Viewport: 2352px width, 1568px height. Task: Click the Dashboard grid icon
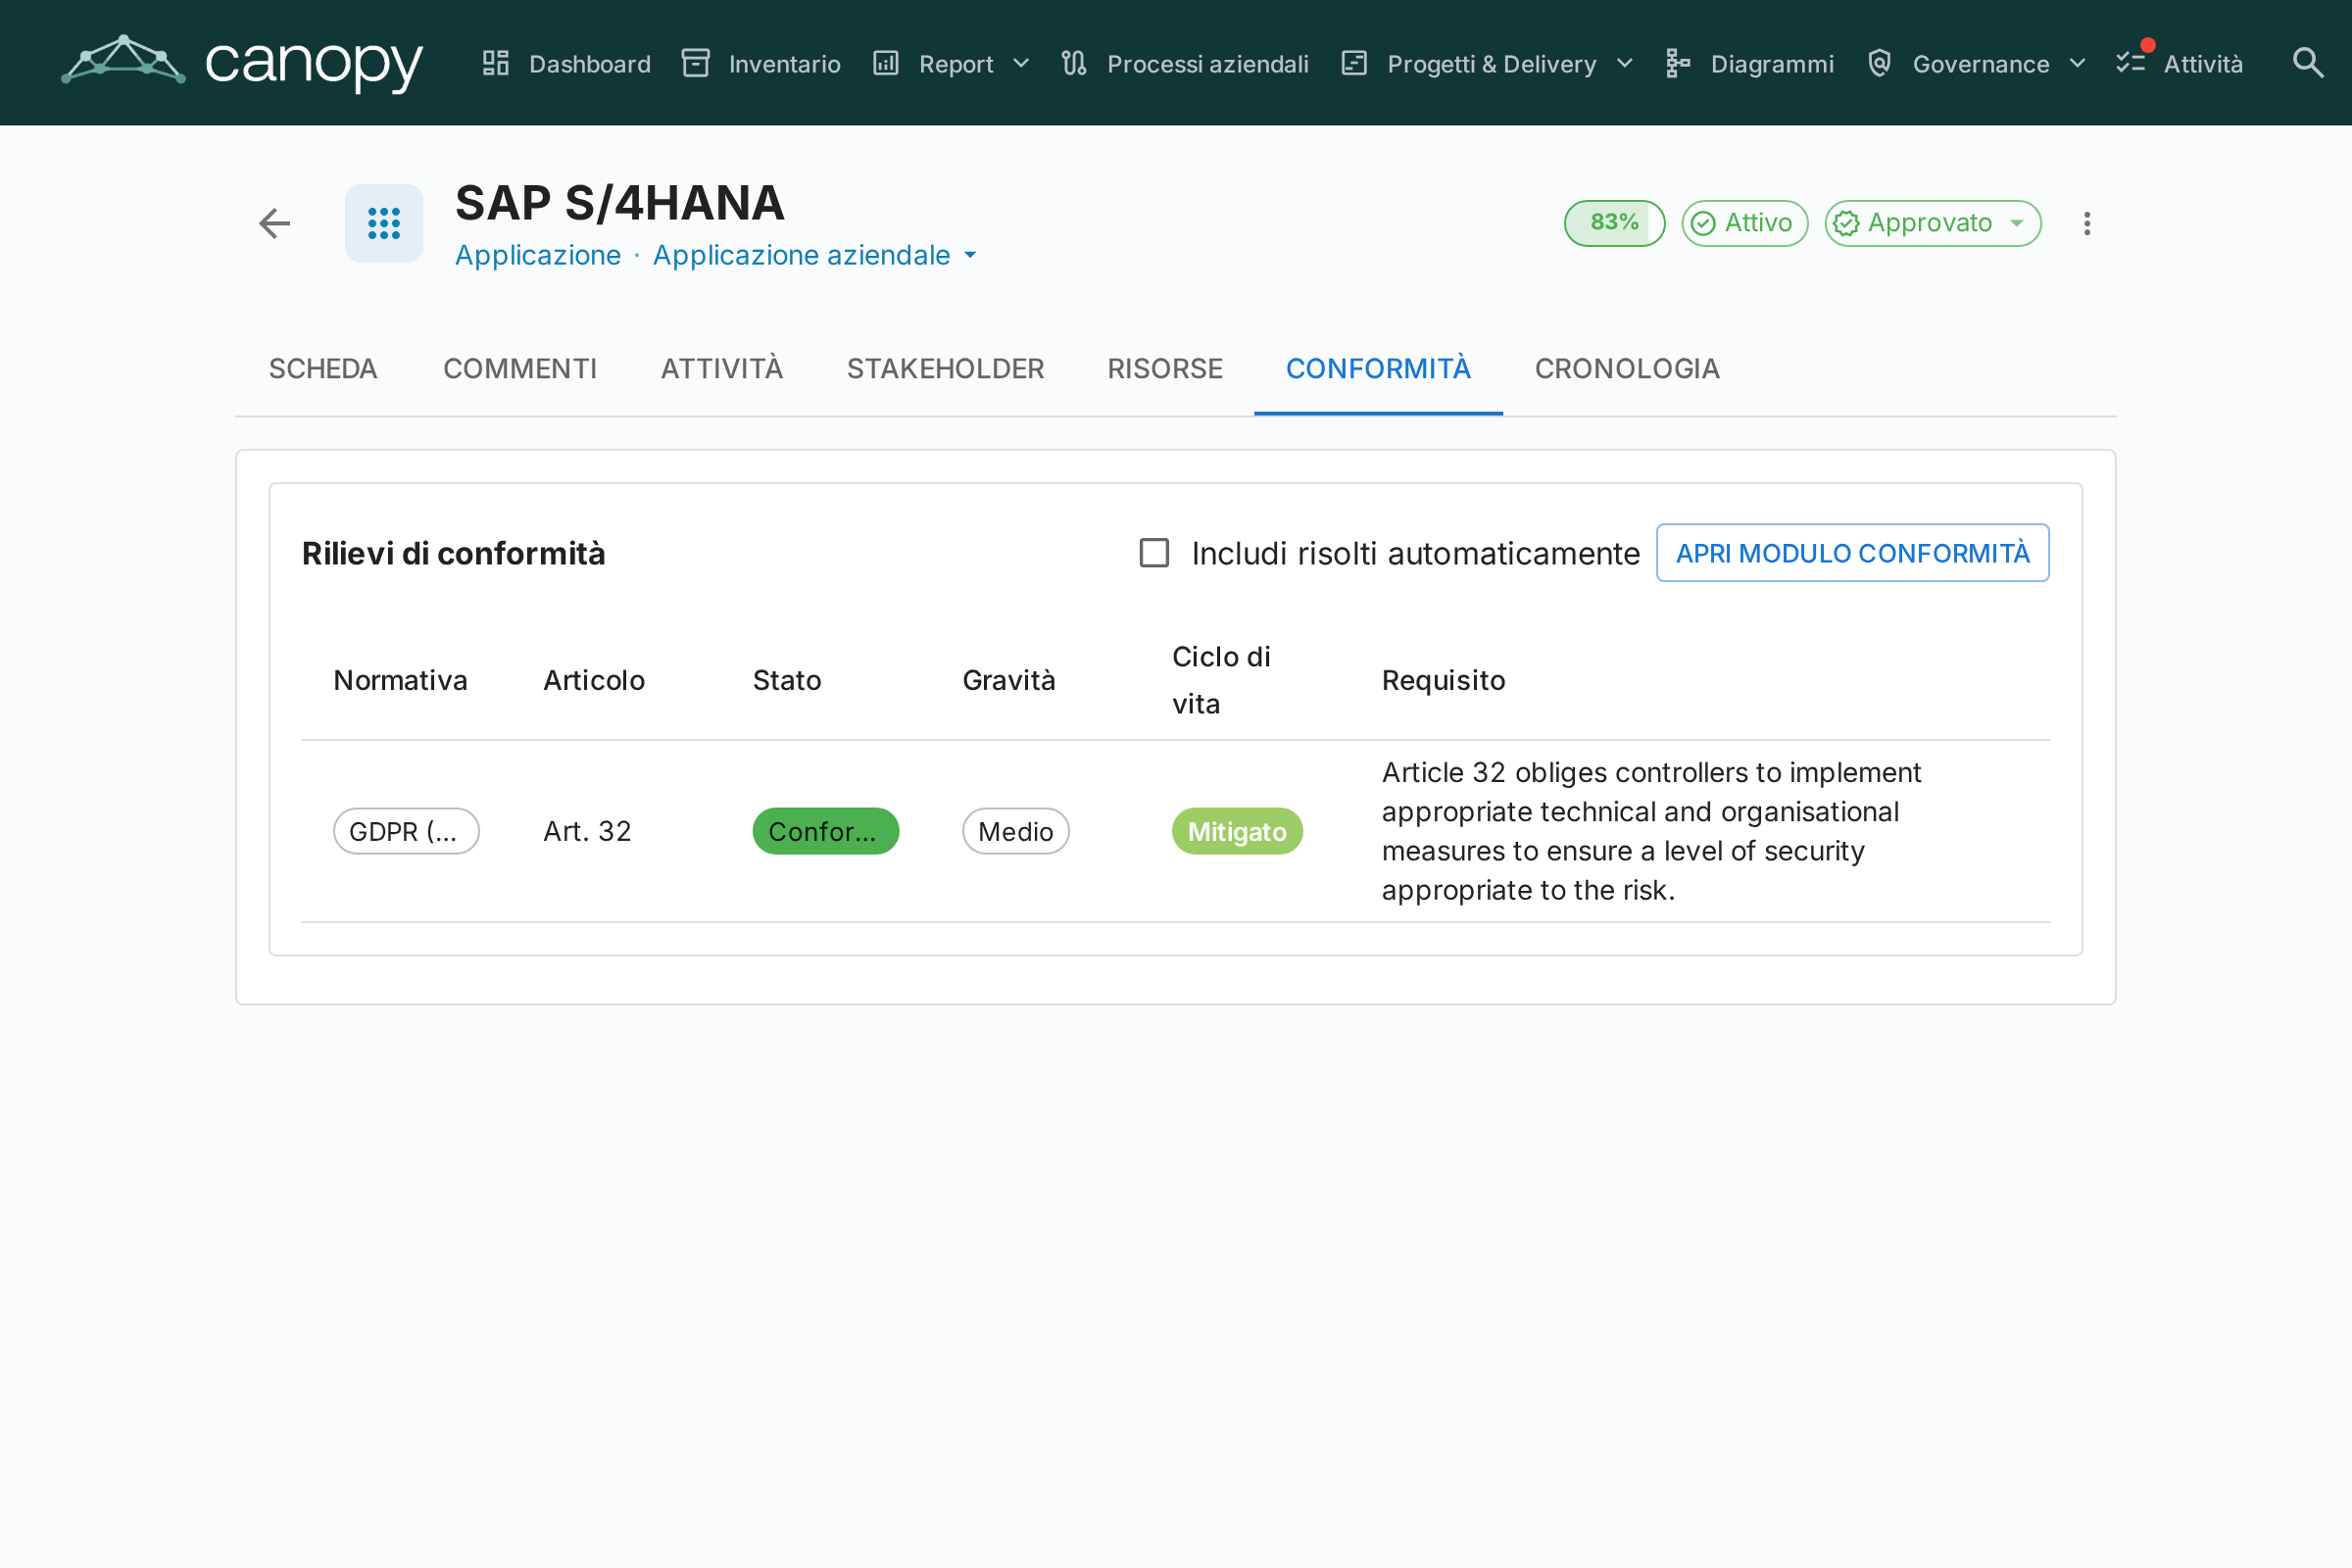pyautogui.click(x=496, y=63)
